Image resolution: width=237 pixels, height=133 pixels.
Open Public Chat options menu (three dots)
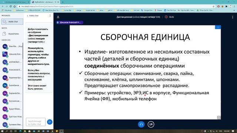(50, 16)
